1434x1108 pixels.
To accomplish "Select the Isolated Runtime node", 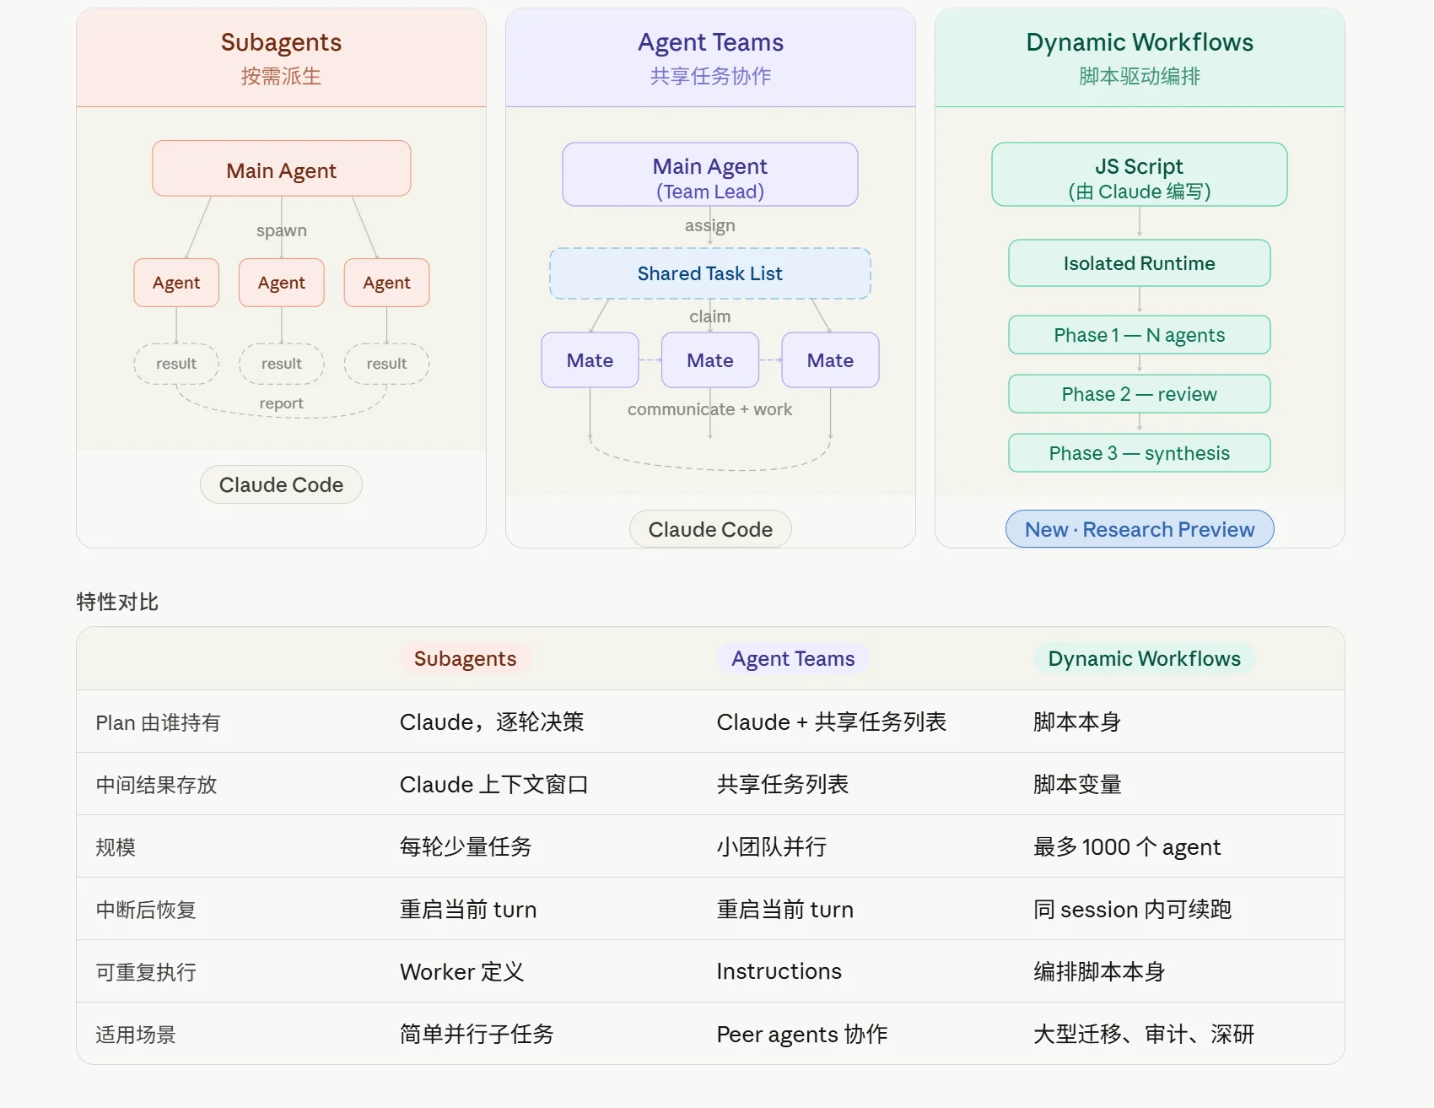I will tap(1139, 263).
